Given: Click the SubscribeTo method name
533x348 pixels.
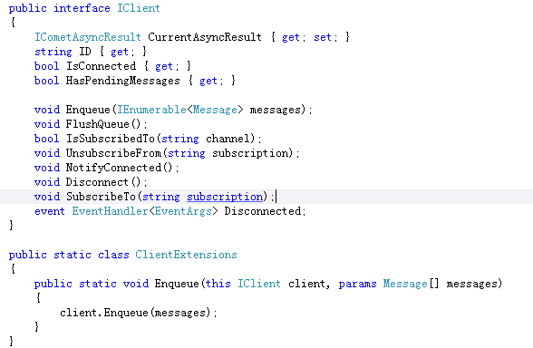Looking at the screenshot, I should (101, 197).
